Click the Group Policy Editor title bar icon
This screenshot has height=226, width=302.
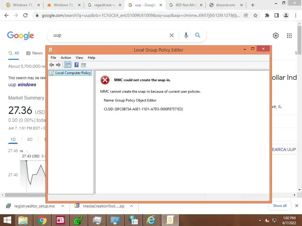click(x=50, y=50)
